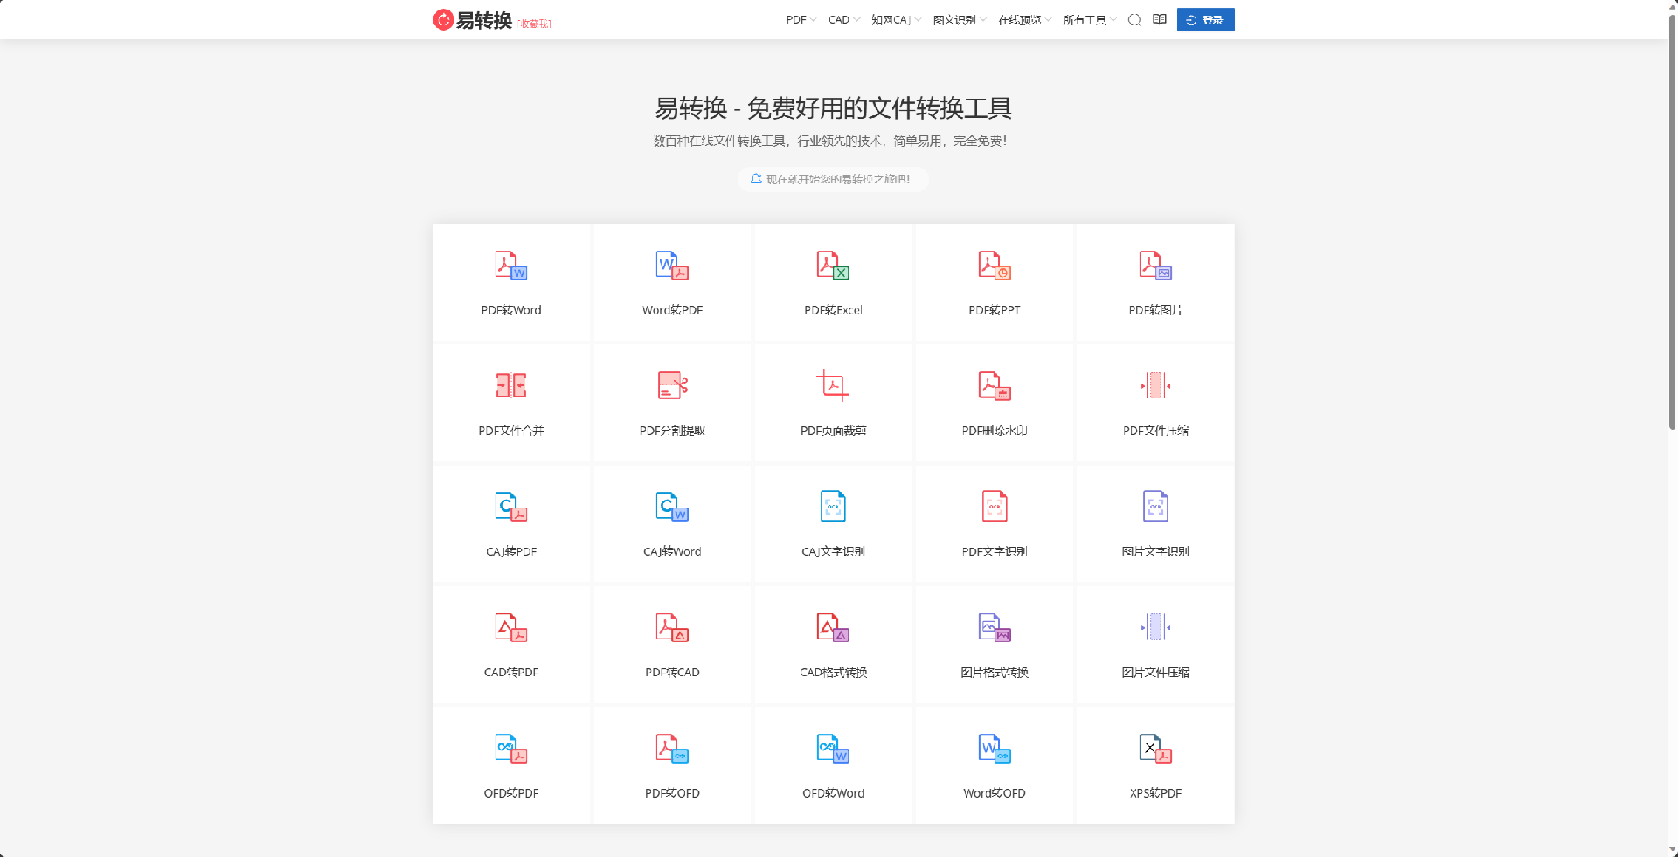
Task: Select the 在线预览 menu item
Action: tap(1021, 19)
